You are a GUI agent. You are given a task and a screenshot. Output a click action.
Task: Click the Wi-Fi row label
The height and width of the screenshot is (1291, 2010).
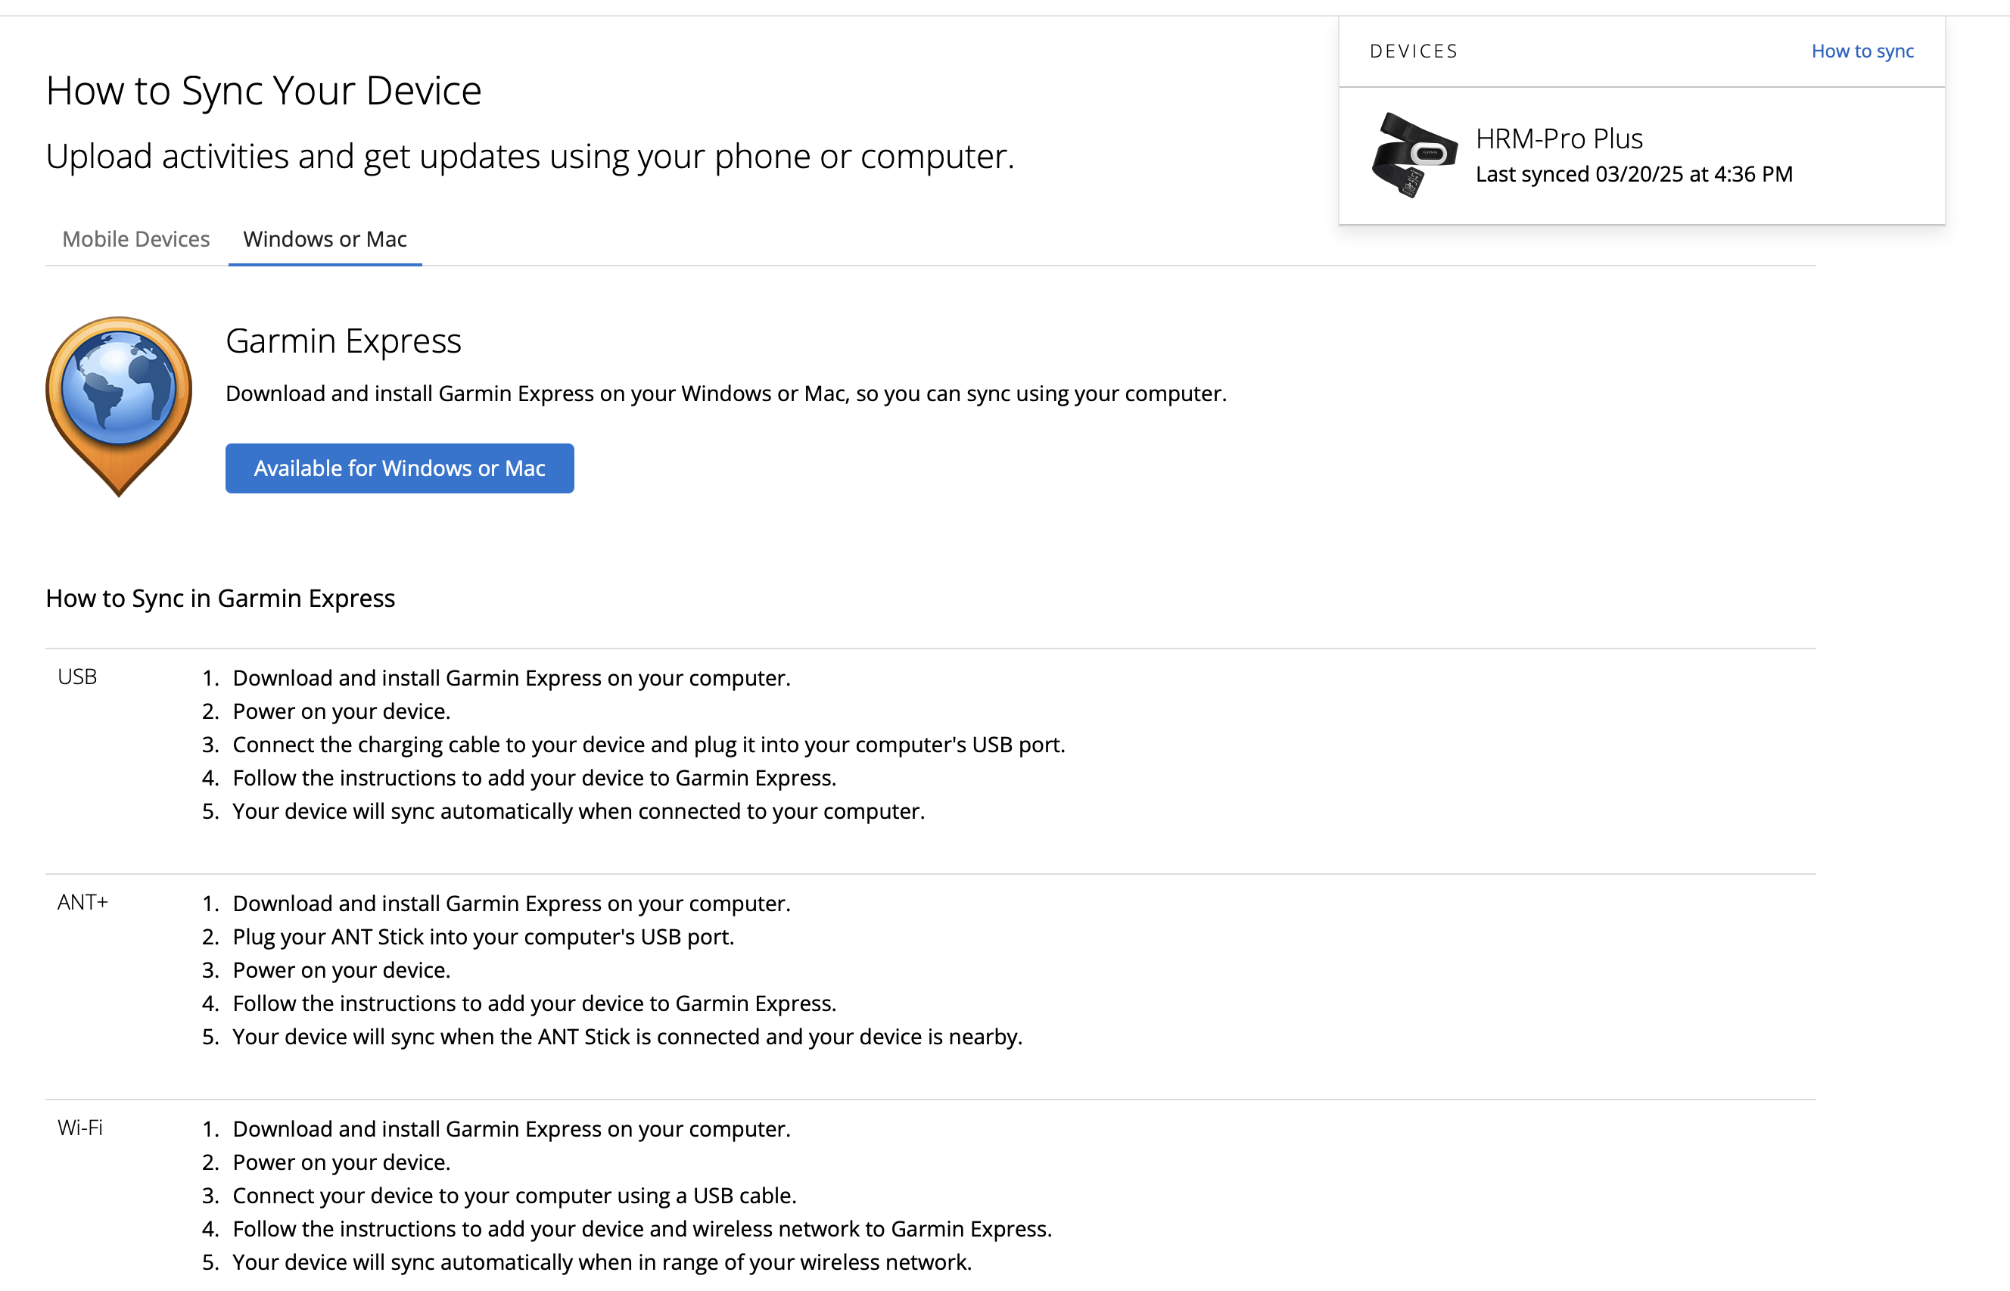[79, 1128]
